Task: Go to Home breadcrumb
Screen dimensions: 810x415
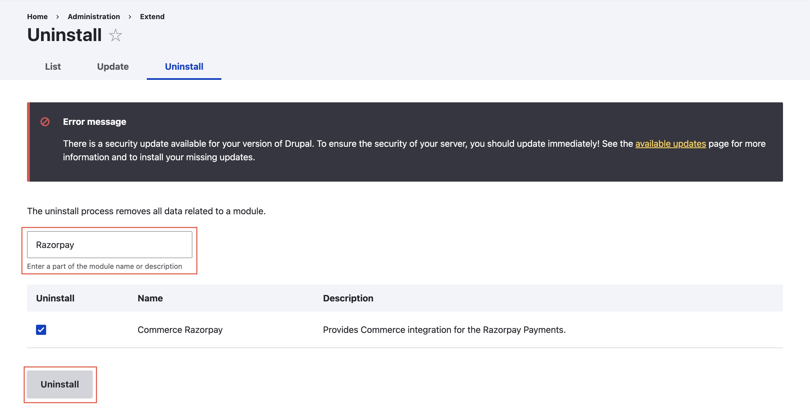Action: pos(37,16)
